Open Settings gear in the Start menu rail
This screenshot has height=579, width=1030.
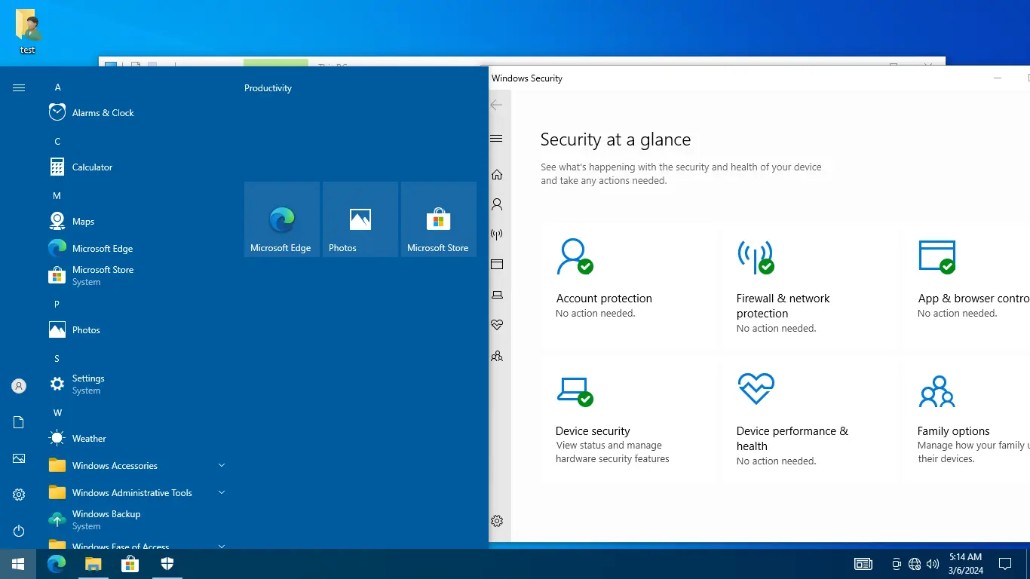point(19,495)
